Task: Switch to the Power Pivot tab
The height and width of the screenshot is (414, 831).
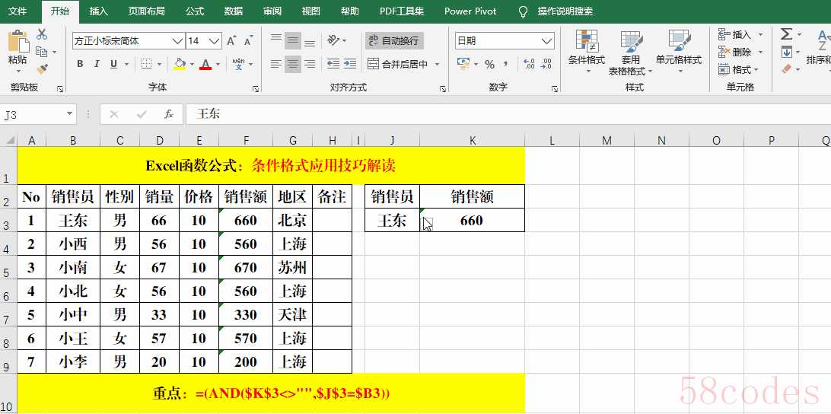Action: coord(470,11)
